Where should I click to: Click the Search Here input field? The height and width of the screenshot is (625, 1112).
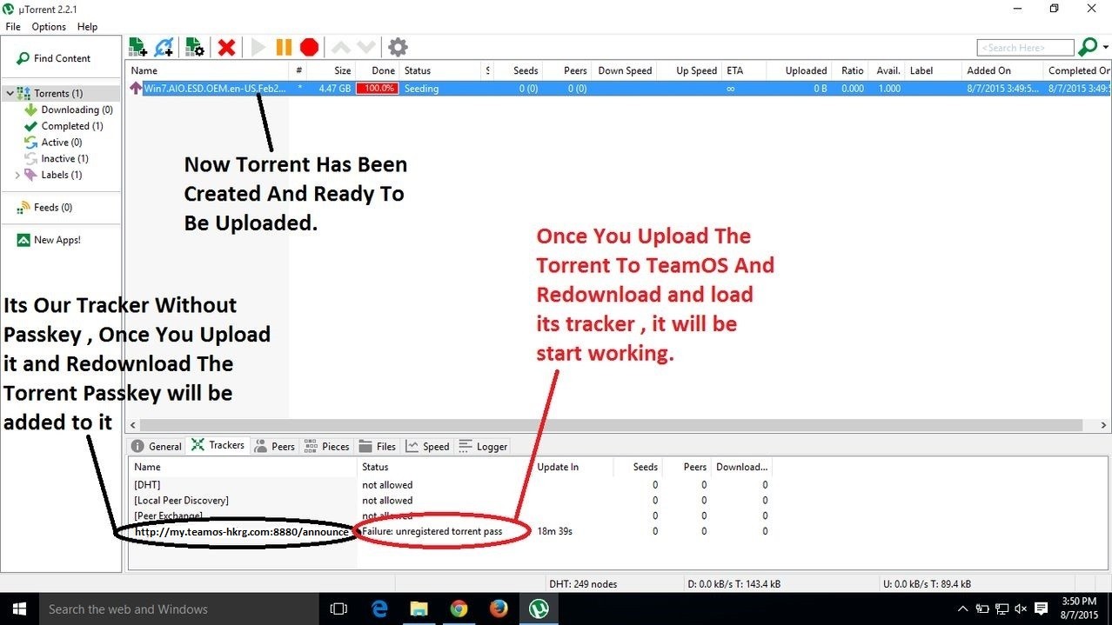1025,48
